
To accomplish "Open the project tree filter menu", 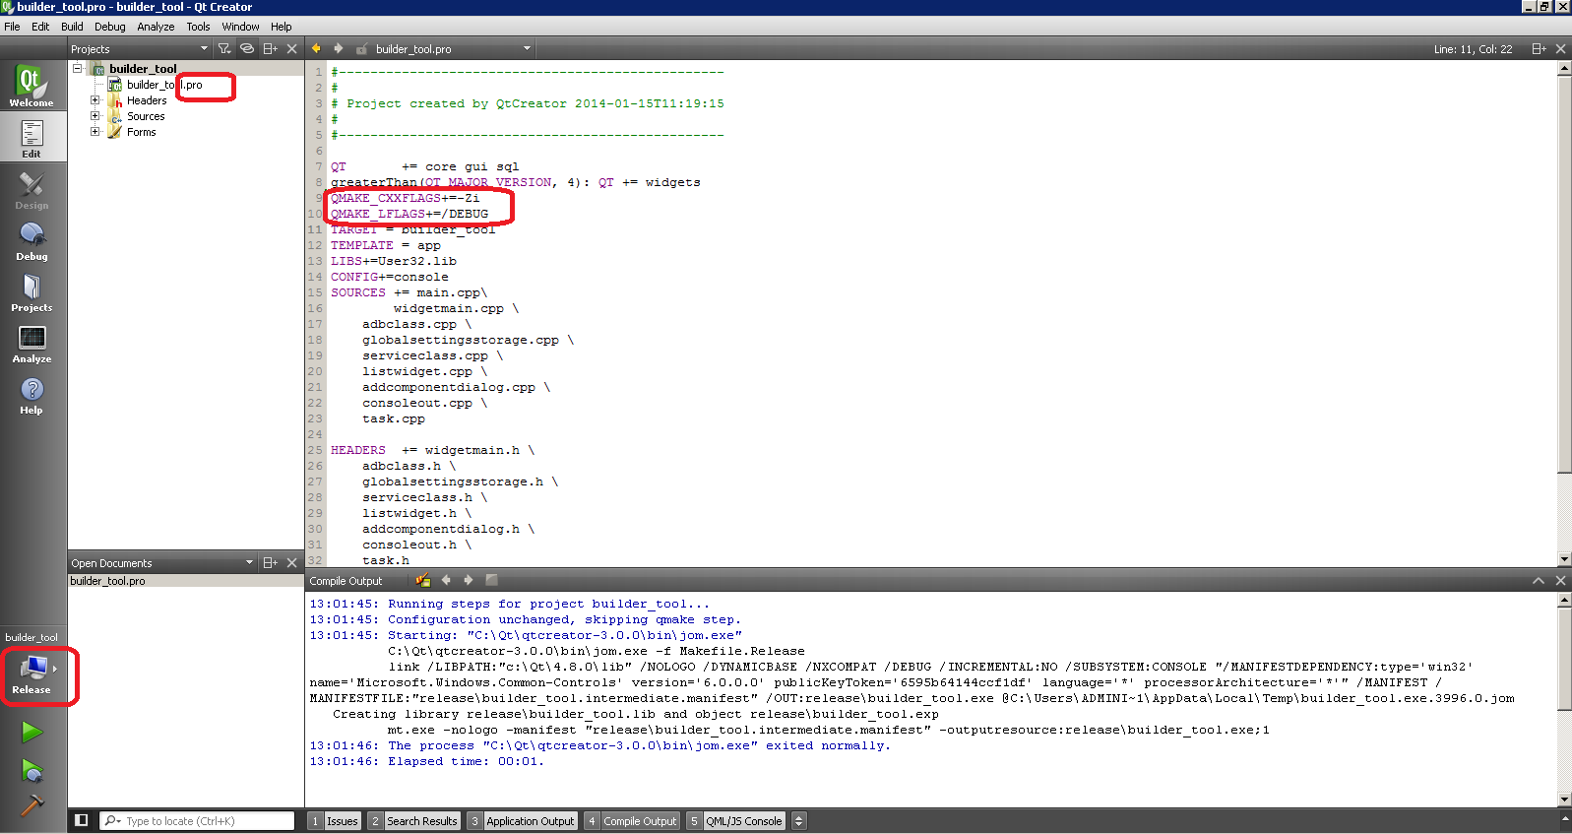I will click(x=224, y=48).
